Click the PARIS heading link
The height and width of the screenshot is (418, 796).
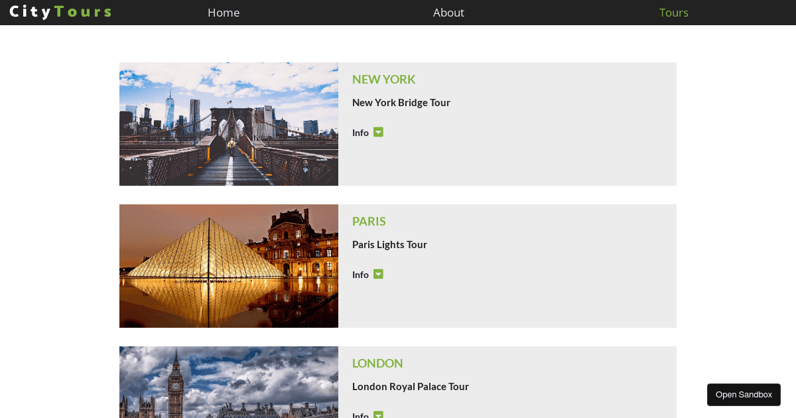coord(369,221)
